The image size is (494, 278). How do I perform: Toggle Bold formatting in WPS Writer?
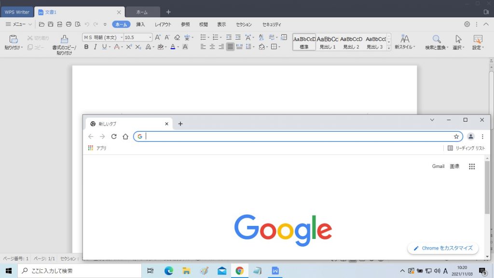tap(86, 47)
